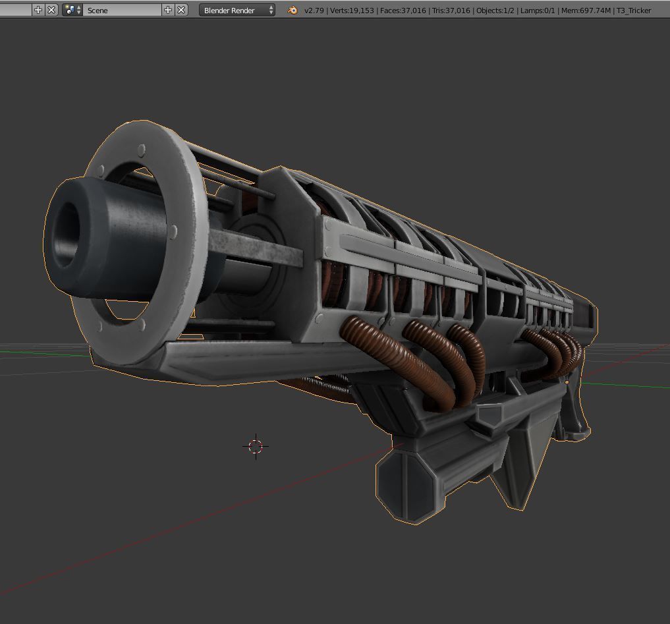Click the v2.79 version label
The width and height of the screenshot is (670, 624).
pyautogui.click(x=314, y=11)
